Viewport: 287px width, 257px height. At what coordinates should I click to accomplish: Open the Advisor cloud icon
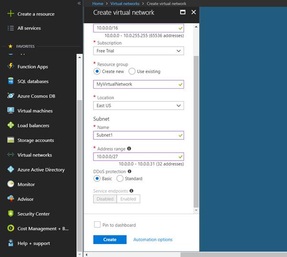pyautogui.click(x=11, y=199)
